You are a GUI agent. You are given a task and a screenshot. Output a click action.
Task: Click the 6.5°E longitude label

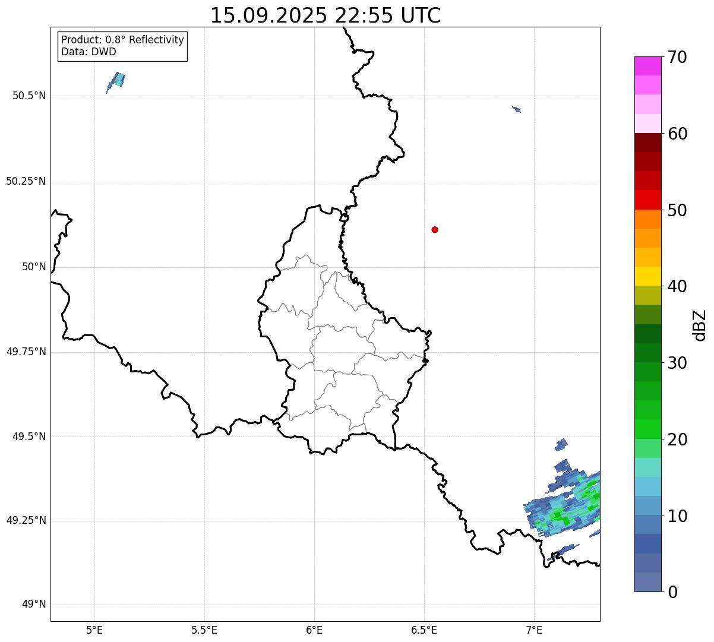(x=424, y=630)
